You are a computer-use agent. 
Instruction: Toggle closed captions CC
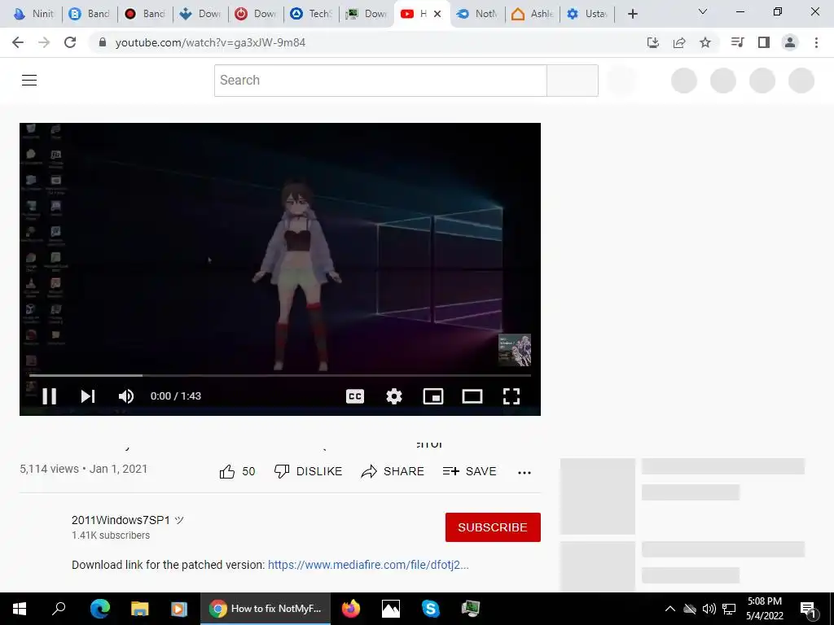point(355,396)
